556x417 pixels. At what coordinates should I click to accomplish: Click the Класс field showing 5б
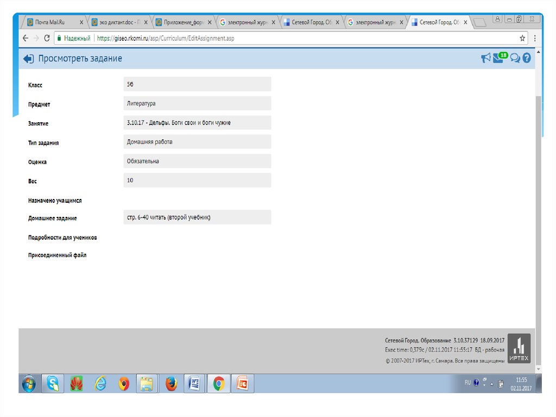click(197, 84)
